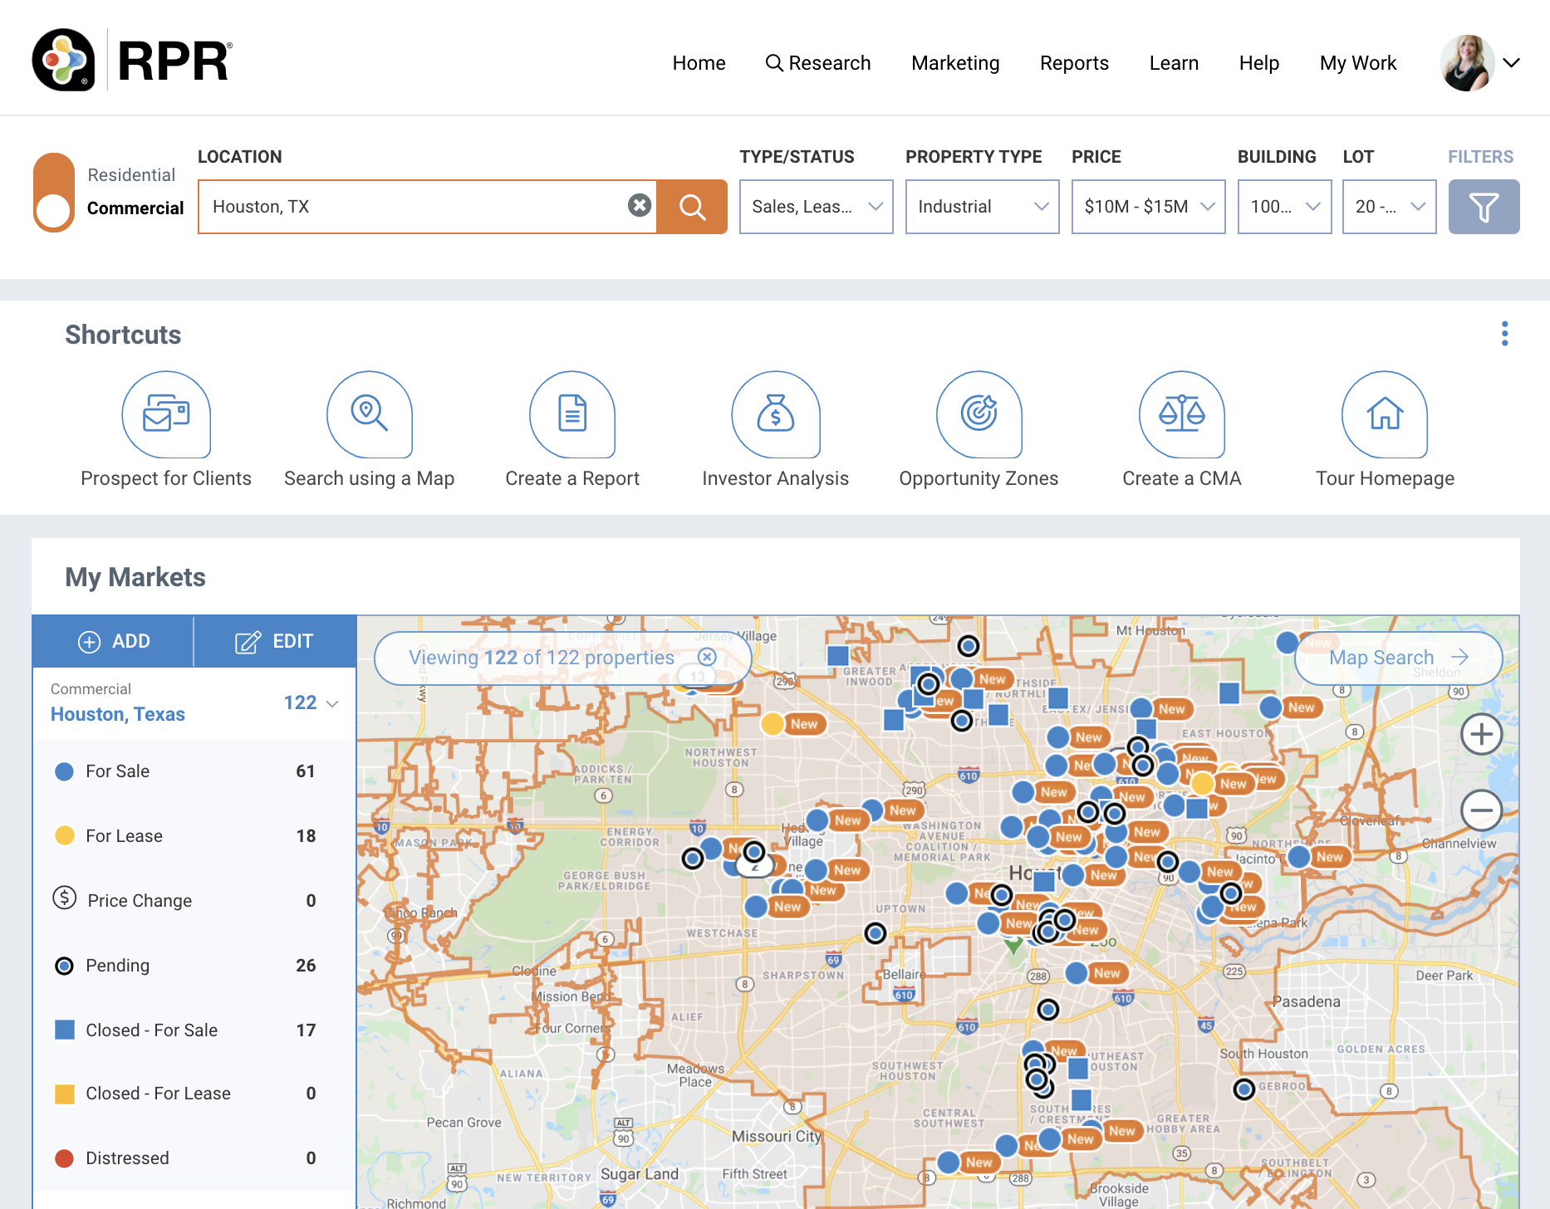Toggle Pending listings row
This screenshot has height=1209, width=1550.
[x=194, y=966]
